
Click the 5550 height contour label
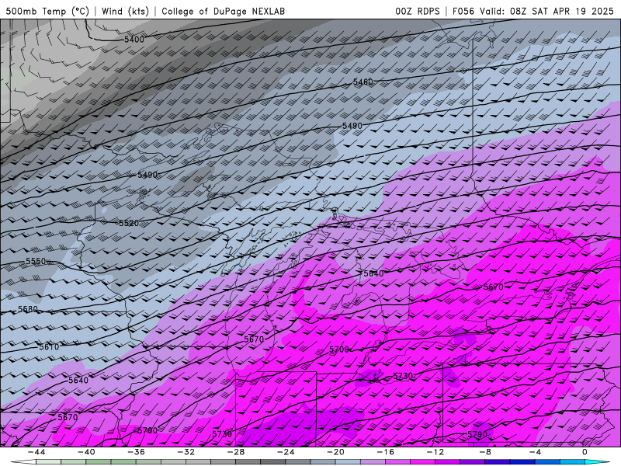click(36, 262)
